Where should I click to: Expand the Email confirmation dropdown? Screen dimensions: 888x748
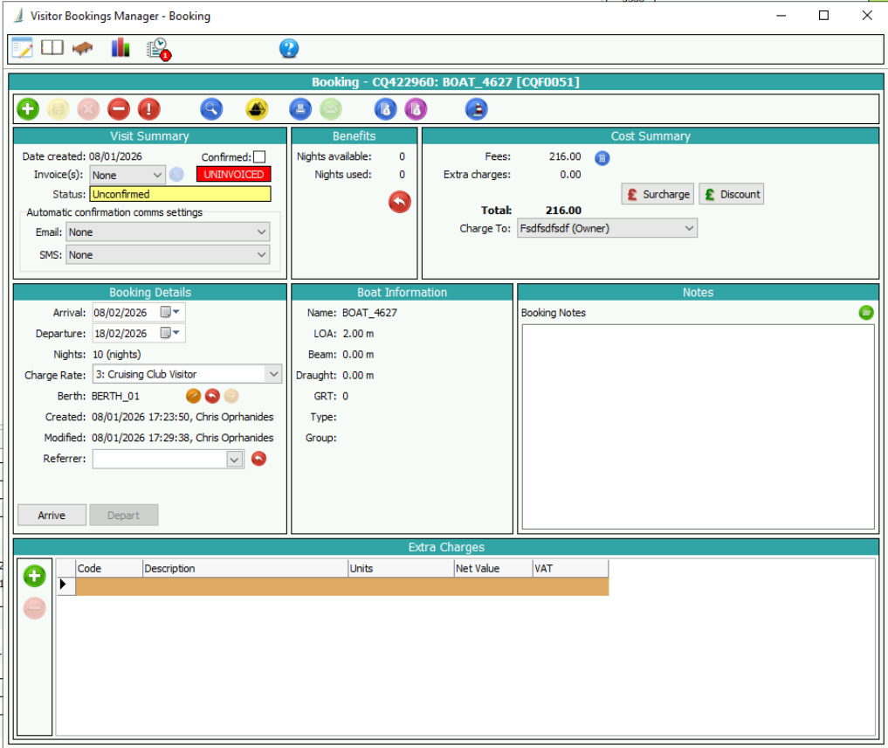click(261, 232)
